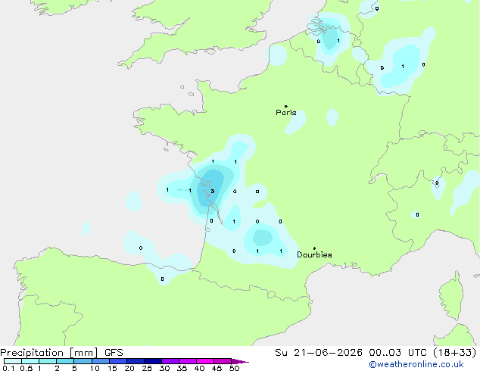Click the precipitation value '3' on the French west coast
Screen dimensions: 480x371
(x=213, y=192)
